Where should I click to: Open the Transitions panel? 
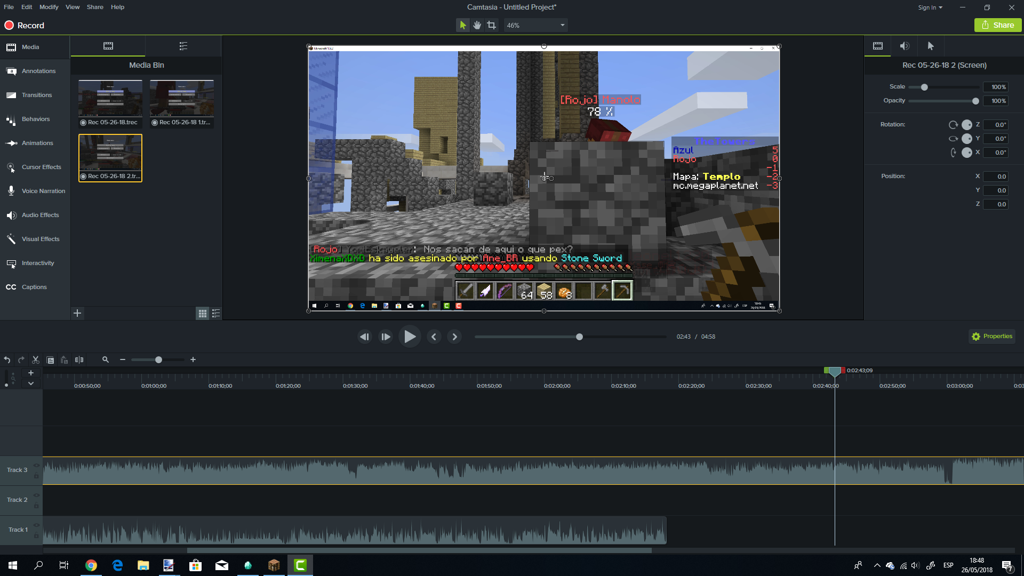point(35,95)
